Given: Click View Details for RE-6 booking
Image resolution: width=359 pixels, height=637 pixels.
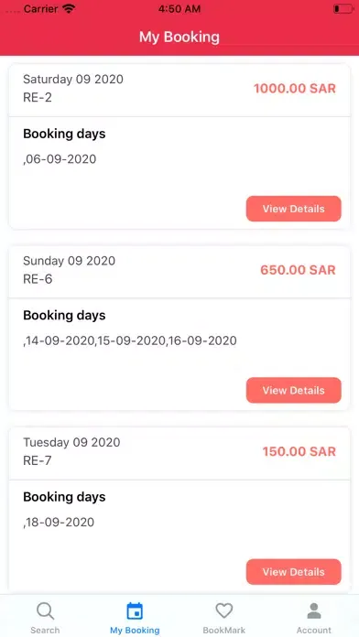Looking at the screenshot, I should click(294, 391).
